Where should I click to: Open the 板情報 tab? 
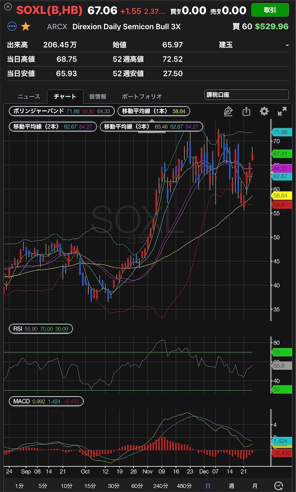pos(98,96)
